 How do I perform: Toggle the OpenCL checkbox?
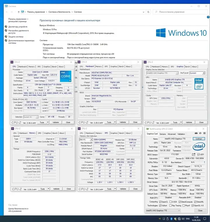tap(160, 202)
